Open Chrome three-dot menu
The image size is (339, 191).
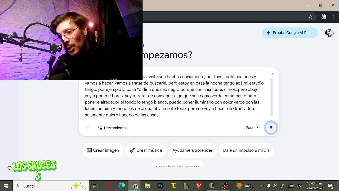coord(333,17)
